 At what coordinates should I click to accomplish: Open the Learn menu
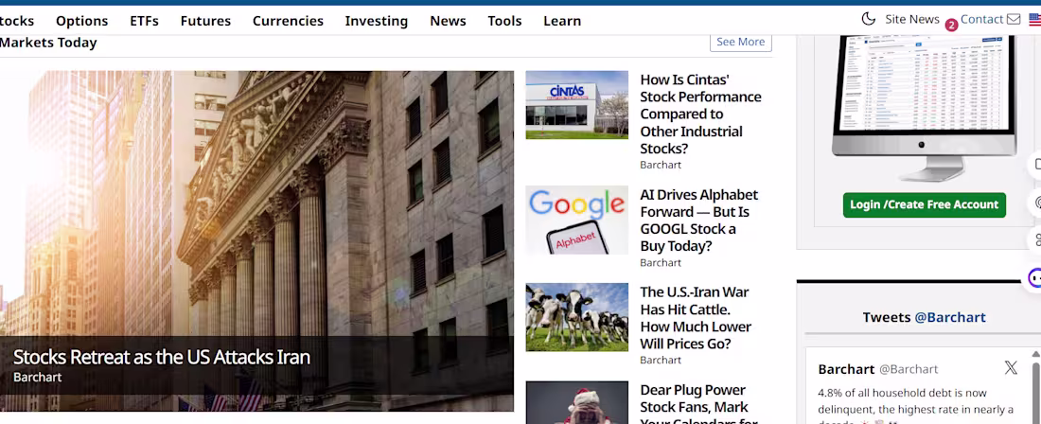(562, 21)
